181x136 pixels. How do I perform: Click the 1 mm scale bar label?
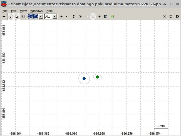[161, 126]
